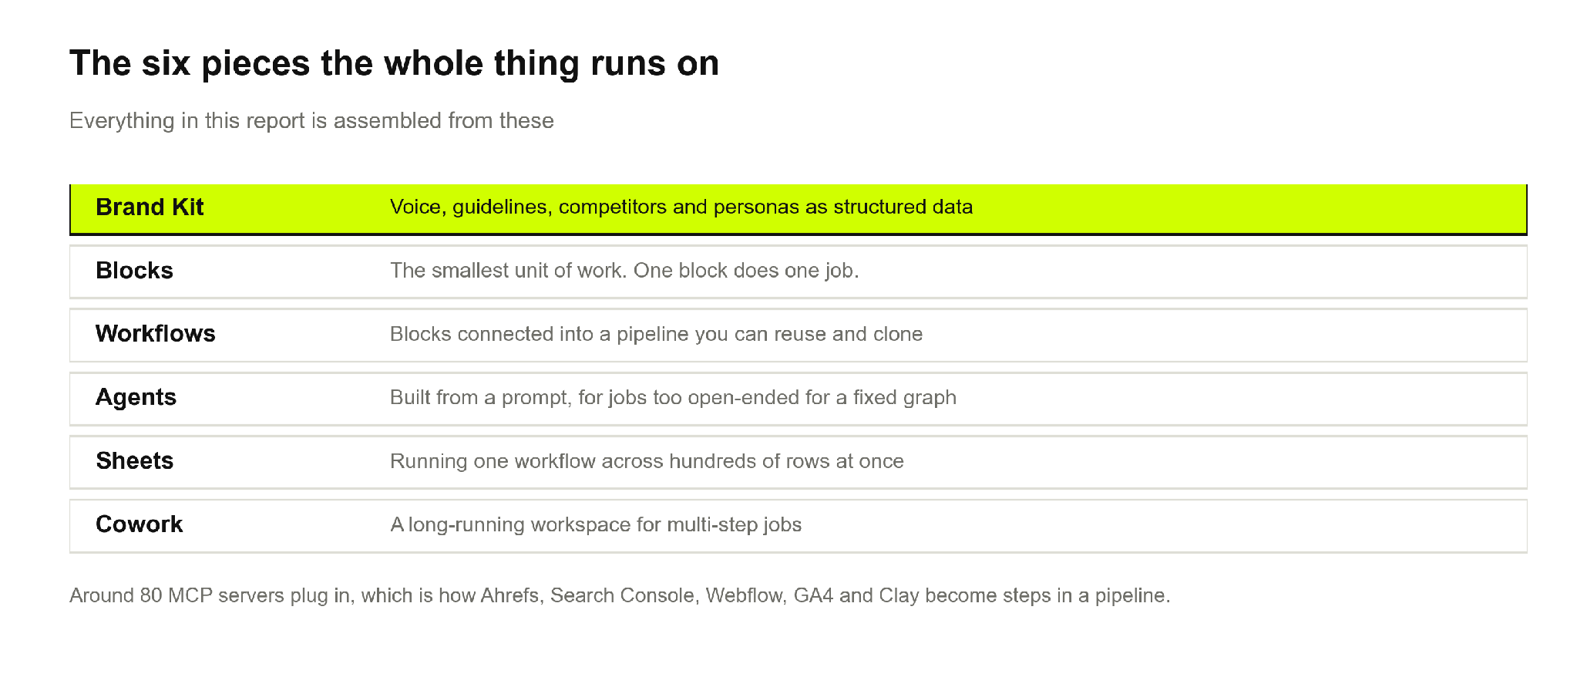Screen dimensions: 1577x674
Task: Click 'Search Console' in the footer text
Action: (x=622, y=595)
